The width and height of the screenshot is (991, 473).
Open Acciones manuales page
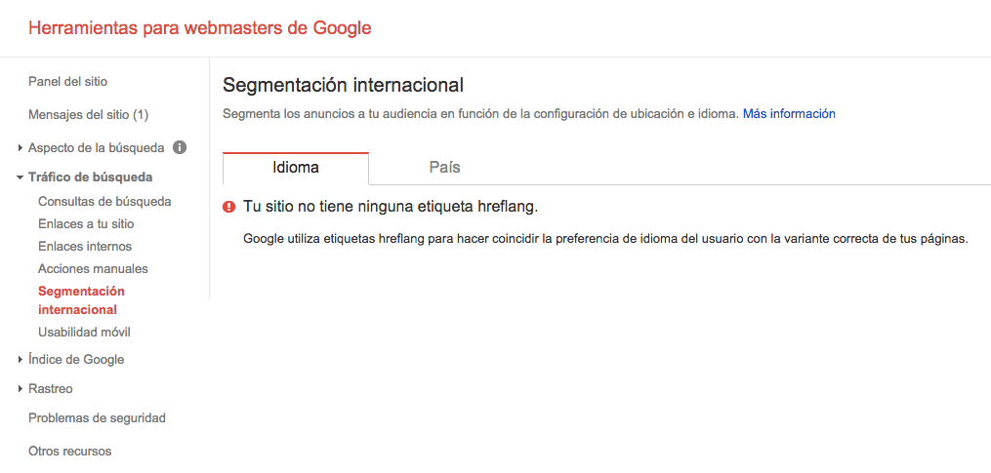pyautogui.click(x=93, y=269)
